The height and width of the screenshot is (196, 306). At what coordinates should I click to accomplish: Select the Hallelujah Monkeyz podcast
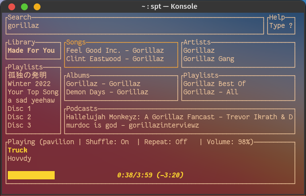pos(179,117)
